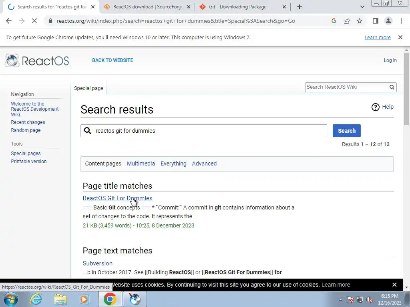
Task: Click the main search query input box
Action: (204, 131)
